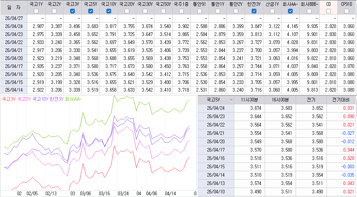Uncheck the 국고10Y column checkbox
This screenshot has height=197, width=357.
coord(109,11)
